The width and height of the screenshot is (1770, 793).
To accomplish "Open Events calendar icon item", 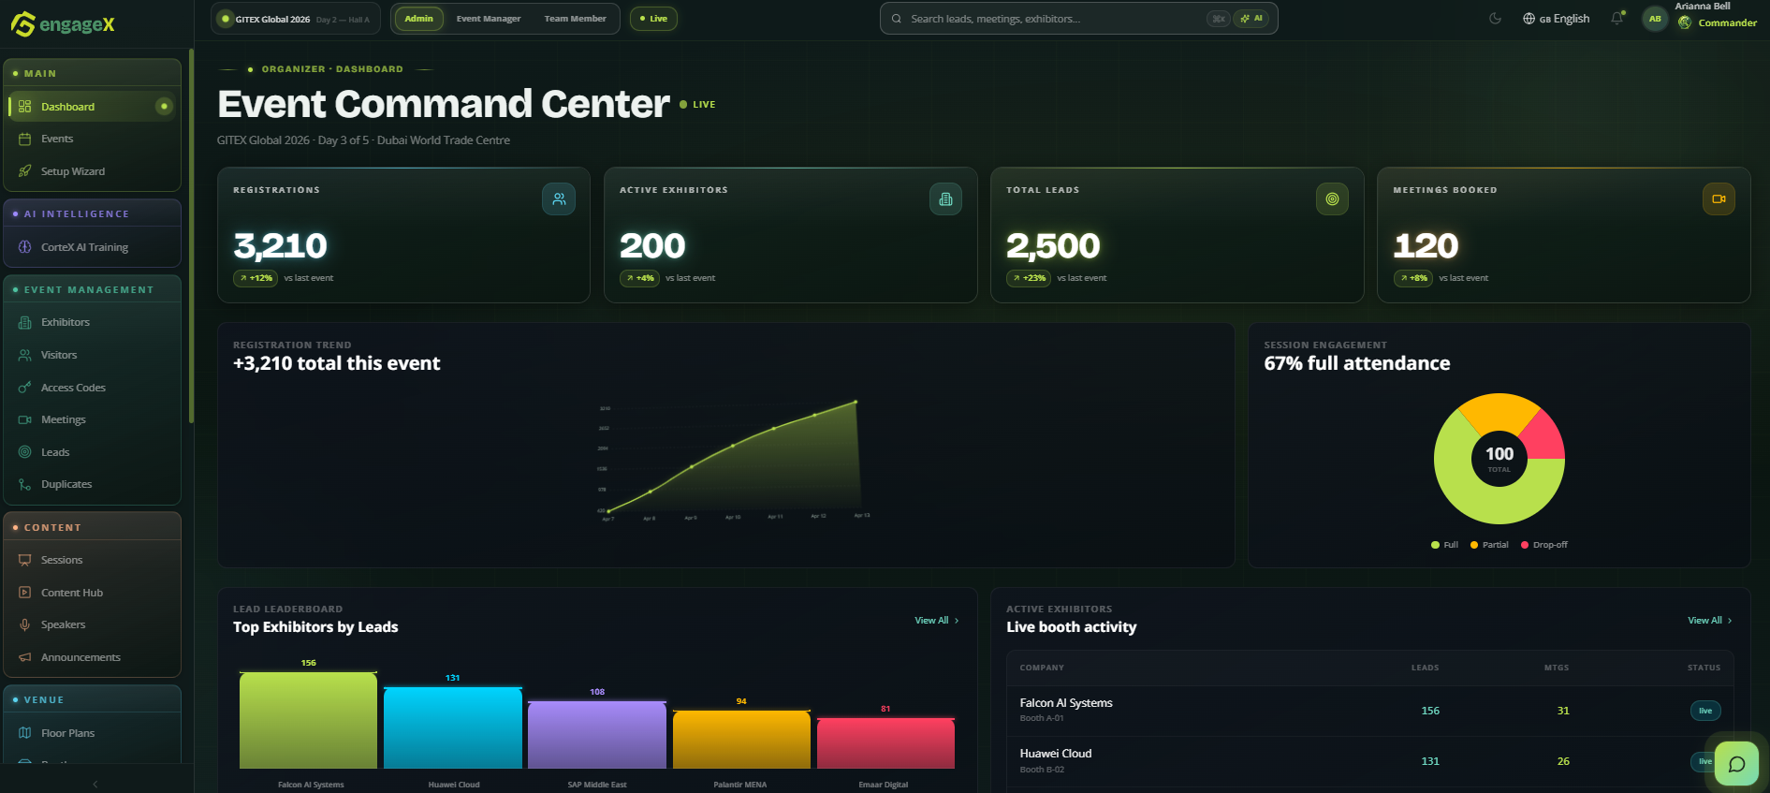I will point(92,139).
